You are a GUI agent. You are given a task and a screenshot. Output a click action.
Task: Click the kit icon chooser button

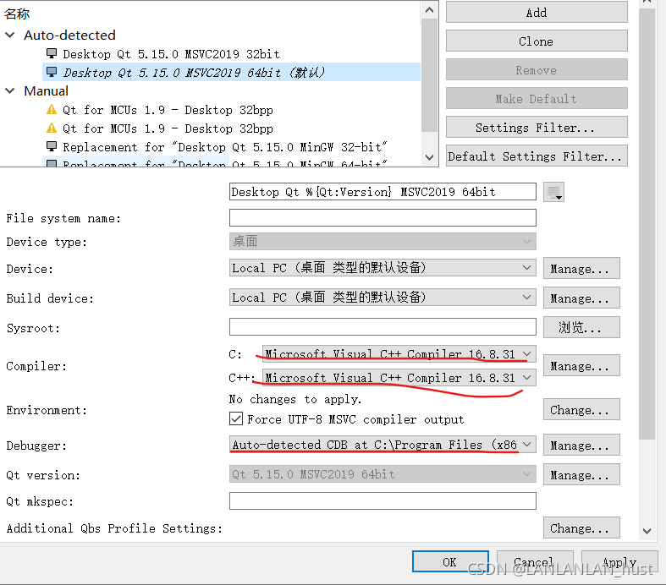tap(553, 192)
